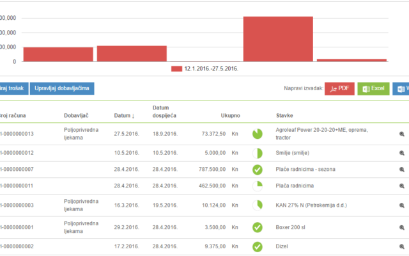Viewport: 409px width, 256px height.
Task: Select invoice number 0000000013
Action: (17, 134)
